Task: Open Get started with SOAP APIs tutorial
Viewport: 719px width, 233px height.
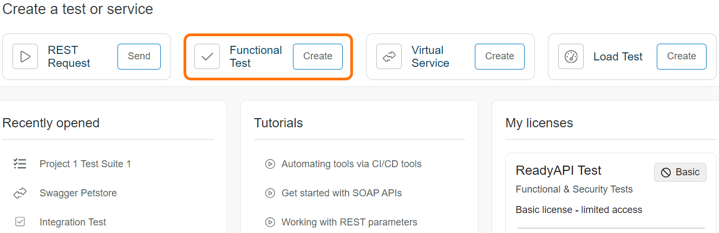Action: point(342,193)
